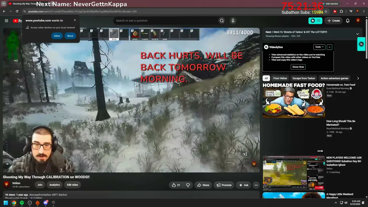The height and width of the screenshot is (207, 368).
Task: Open more actions three-dot menu below video
Action: pyautogui.click(x=256, y=185)
